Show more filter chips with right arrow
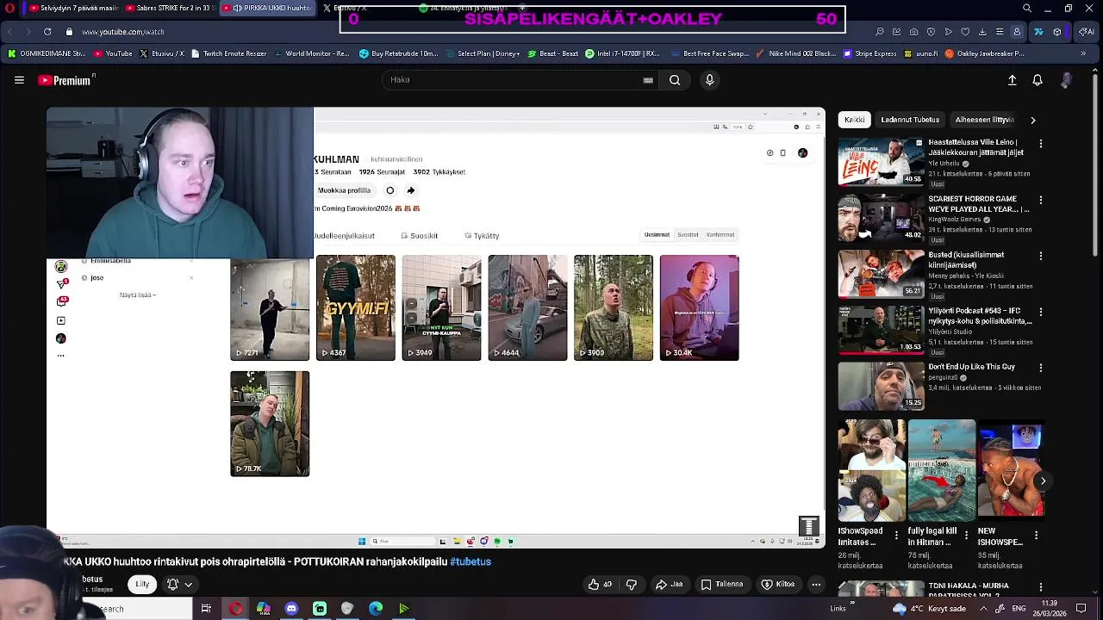The height and width of the screenshot is (620, 1103). click(1033, 120)
